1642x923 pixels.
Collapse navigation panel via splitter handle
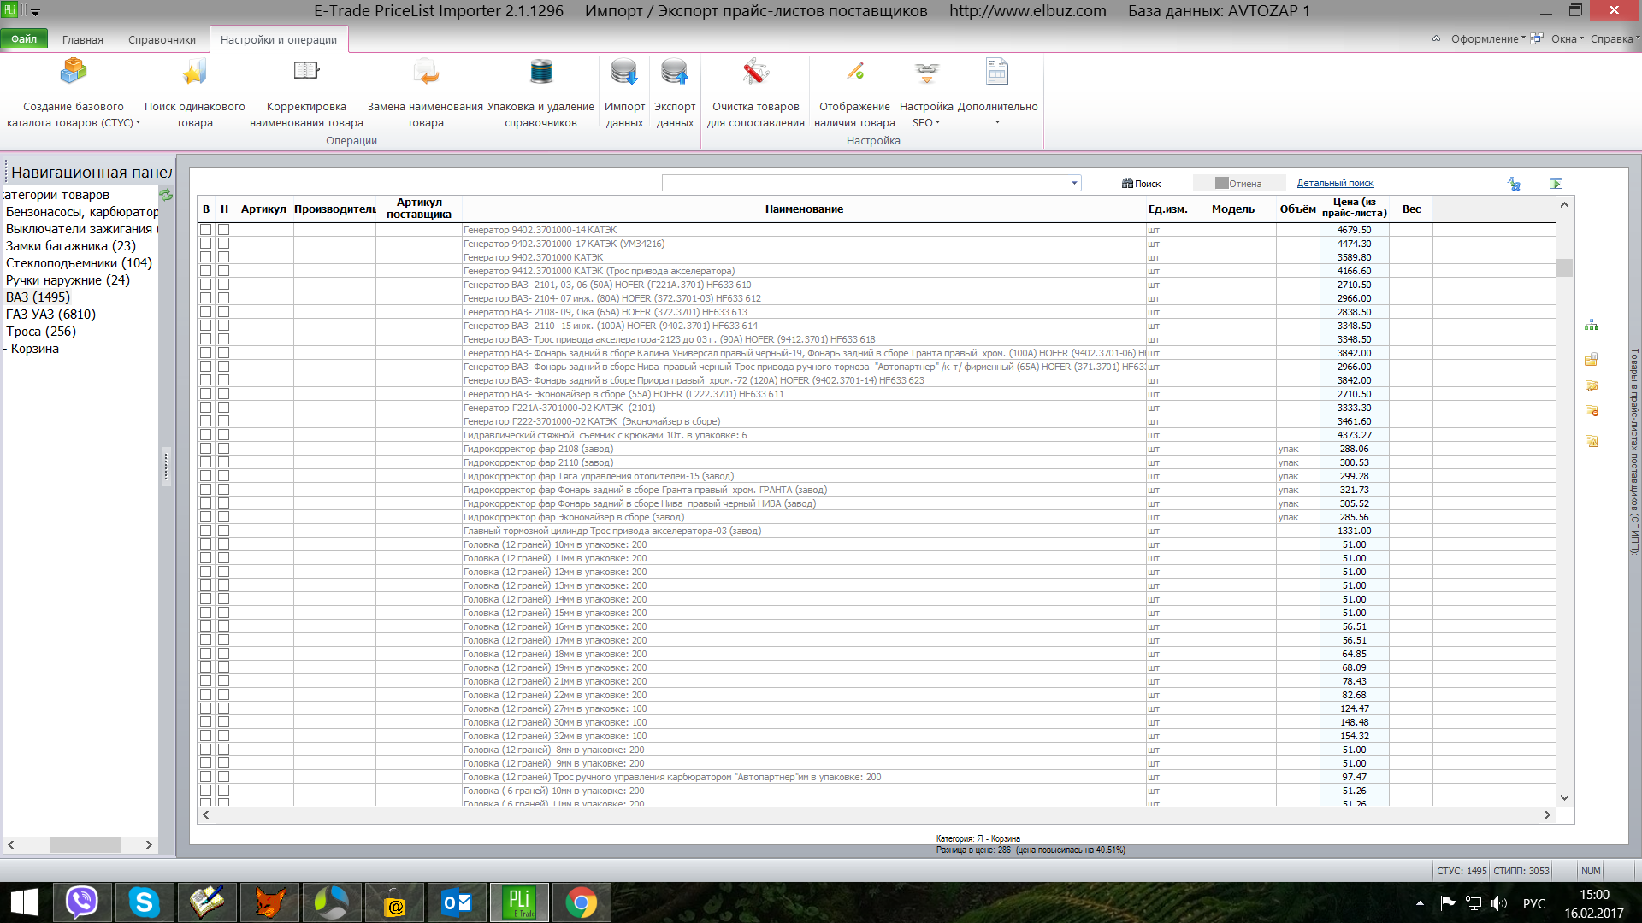pos(166,466)
